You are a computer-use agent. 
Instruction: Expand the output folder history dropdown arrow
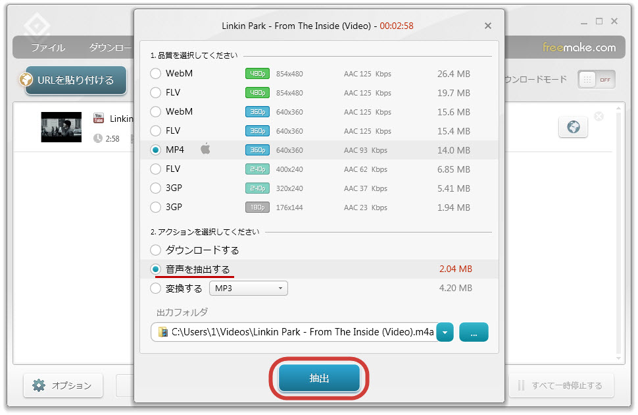coord(445,333)
